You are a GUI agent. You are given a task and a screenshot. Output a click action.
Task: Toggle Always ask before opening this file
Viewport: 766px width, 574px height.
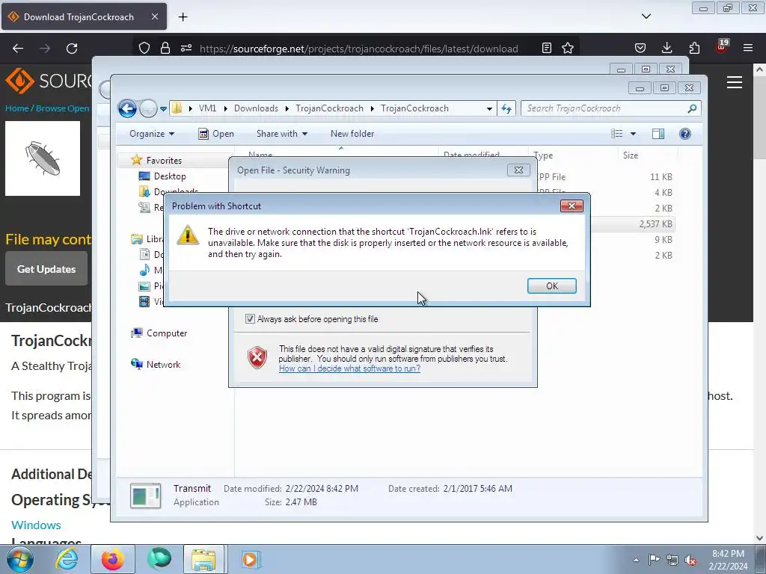(x=250, y=319)
